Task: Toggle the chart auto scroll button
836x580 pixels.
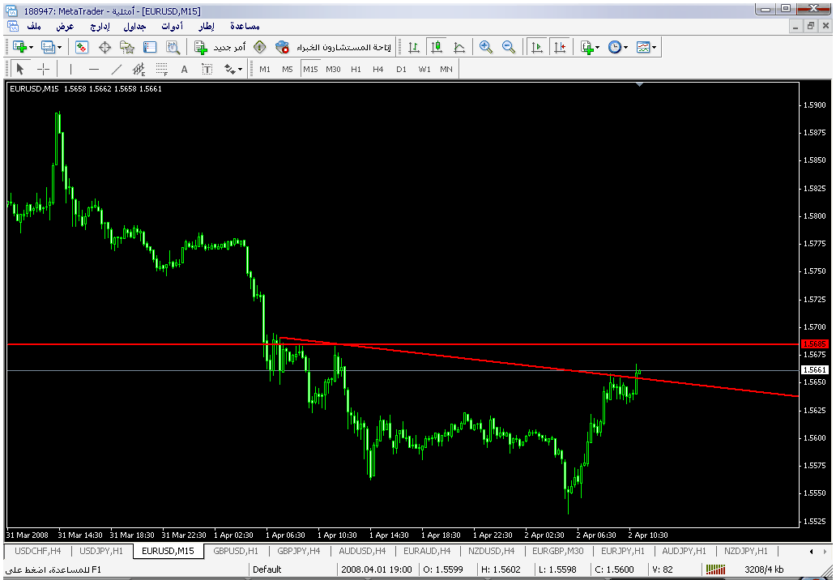Action: pos(536,48)
